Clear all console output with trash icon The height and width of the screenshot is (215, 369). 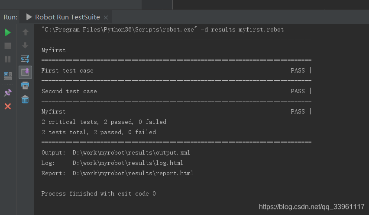point(25,99)
